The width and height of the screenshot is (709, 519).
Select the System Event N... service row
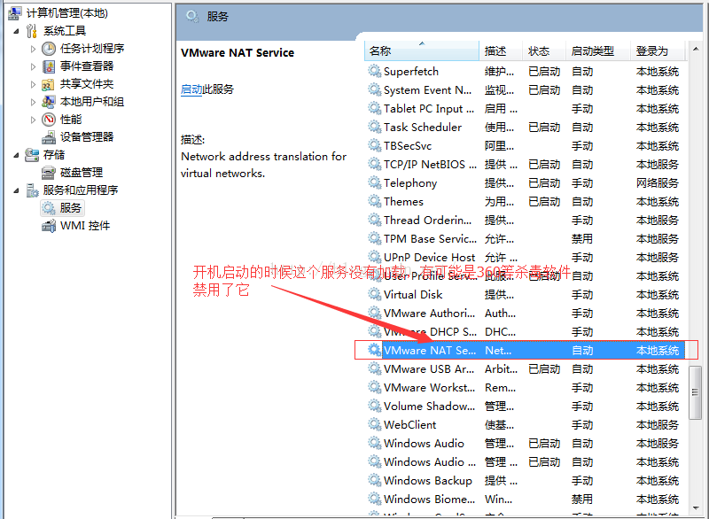tap(525, 89)
